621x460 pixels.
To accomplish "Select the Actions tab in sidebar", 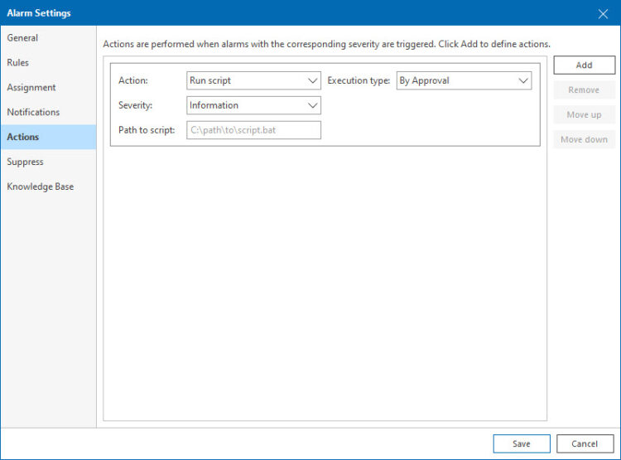I will [23, 138].
